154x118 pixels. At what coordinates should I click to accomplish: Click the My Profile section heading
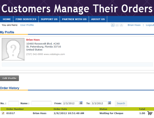pyautogui.click(x=7, y=32)
